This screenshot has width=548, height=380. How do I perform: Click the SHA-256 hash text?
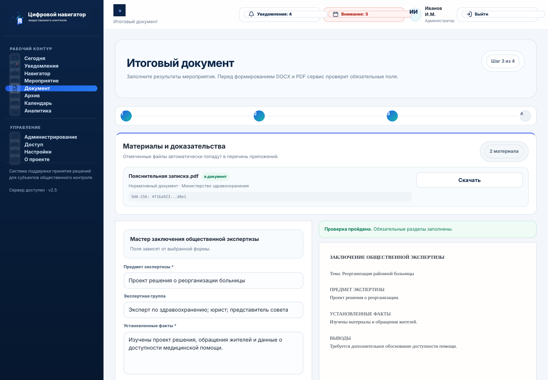(159, 197)
